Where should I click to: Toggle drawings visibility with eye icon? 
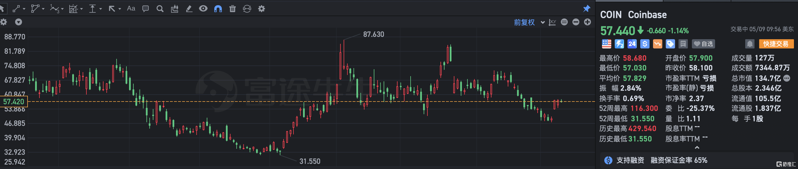(x=203, y=9)
